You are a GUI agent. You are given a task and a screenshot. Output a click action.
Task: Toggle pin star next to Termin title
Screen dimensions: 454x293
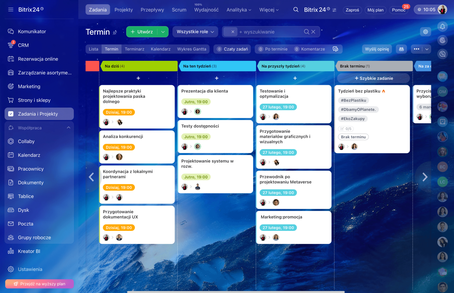tap(115, 32)
